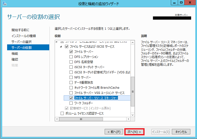
Task: Jump to the 機能 step in sidebar
Action: (x=15, y=53)
